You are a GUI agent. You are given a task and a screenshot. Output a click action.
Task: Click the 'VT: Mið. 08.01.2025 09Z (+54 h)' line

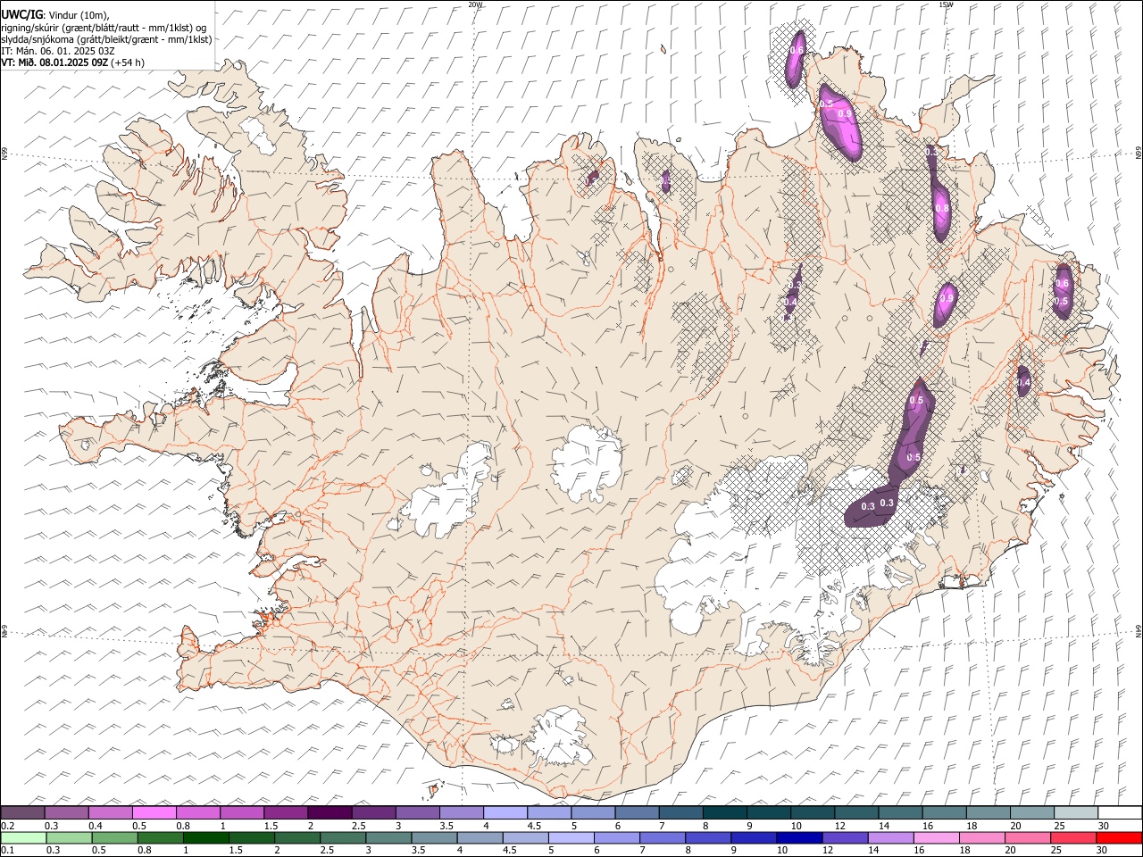point(72,62)
